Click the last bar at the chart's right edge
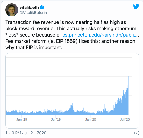The width and height of the screenshot is (143, 138). (x=128, y=95)
